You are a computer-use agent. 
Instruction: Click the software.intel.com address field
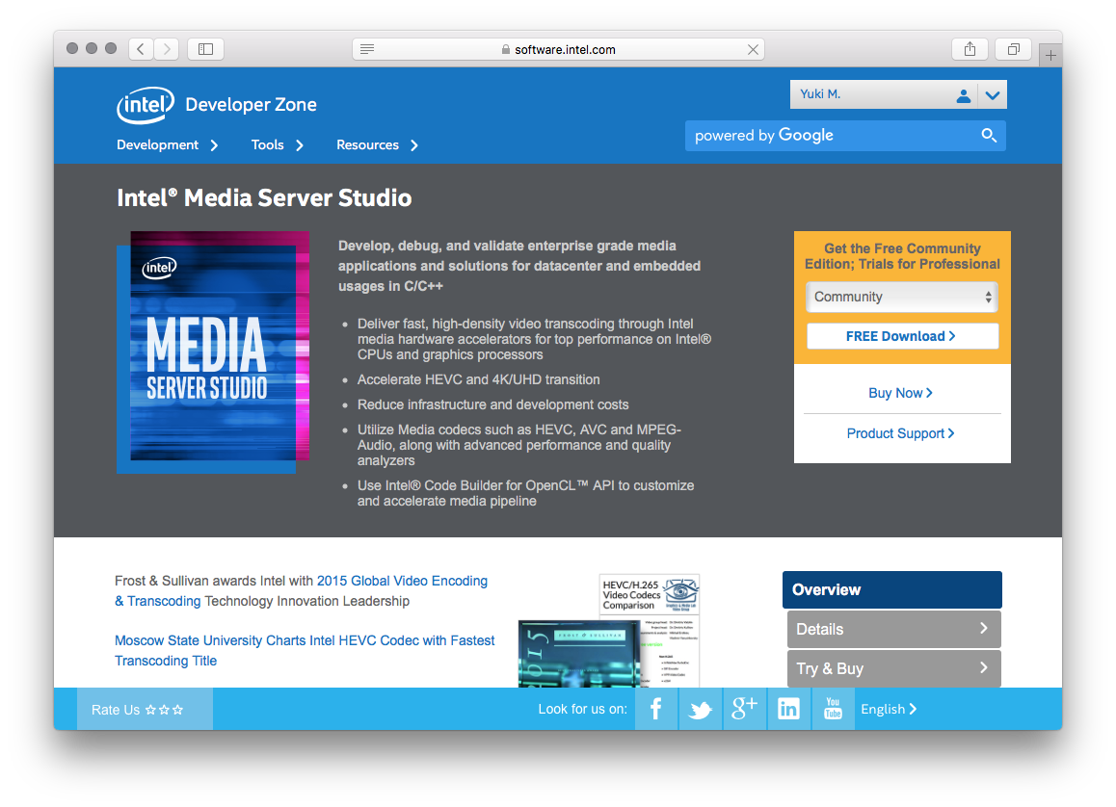(558, 49)
